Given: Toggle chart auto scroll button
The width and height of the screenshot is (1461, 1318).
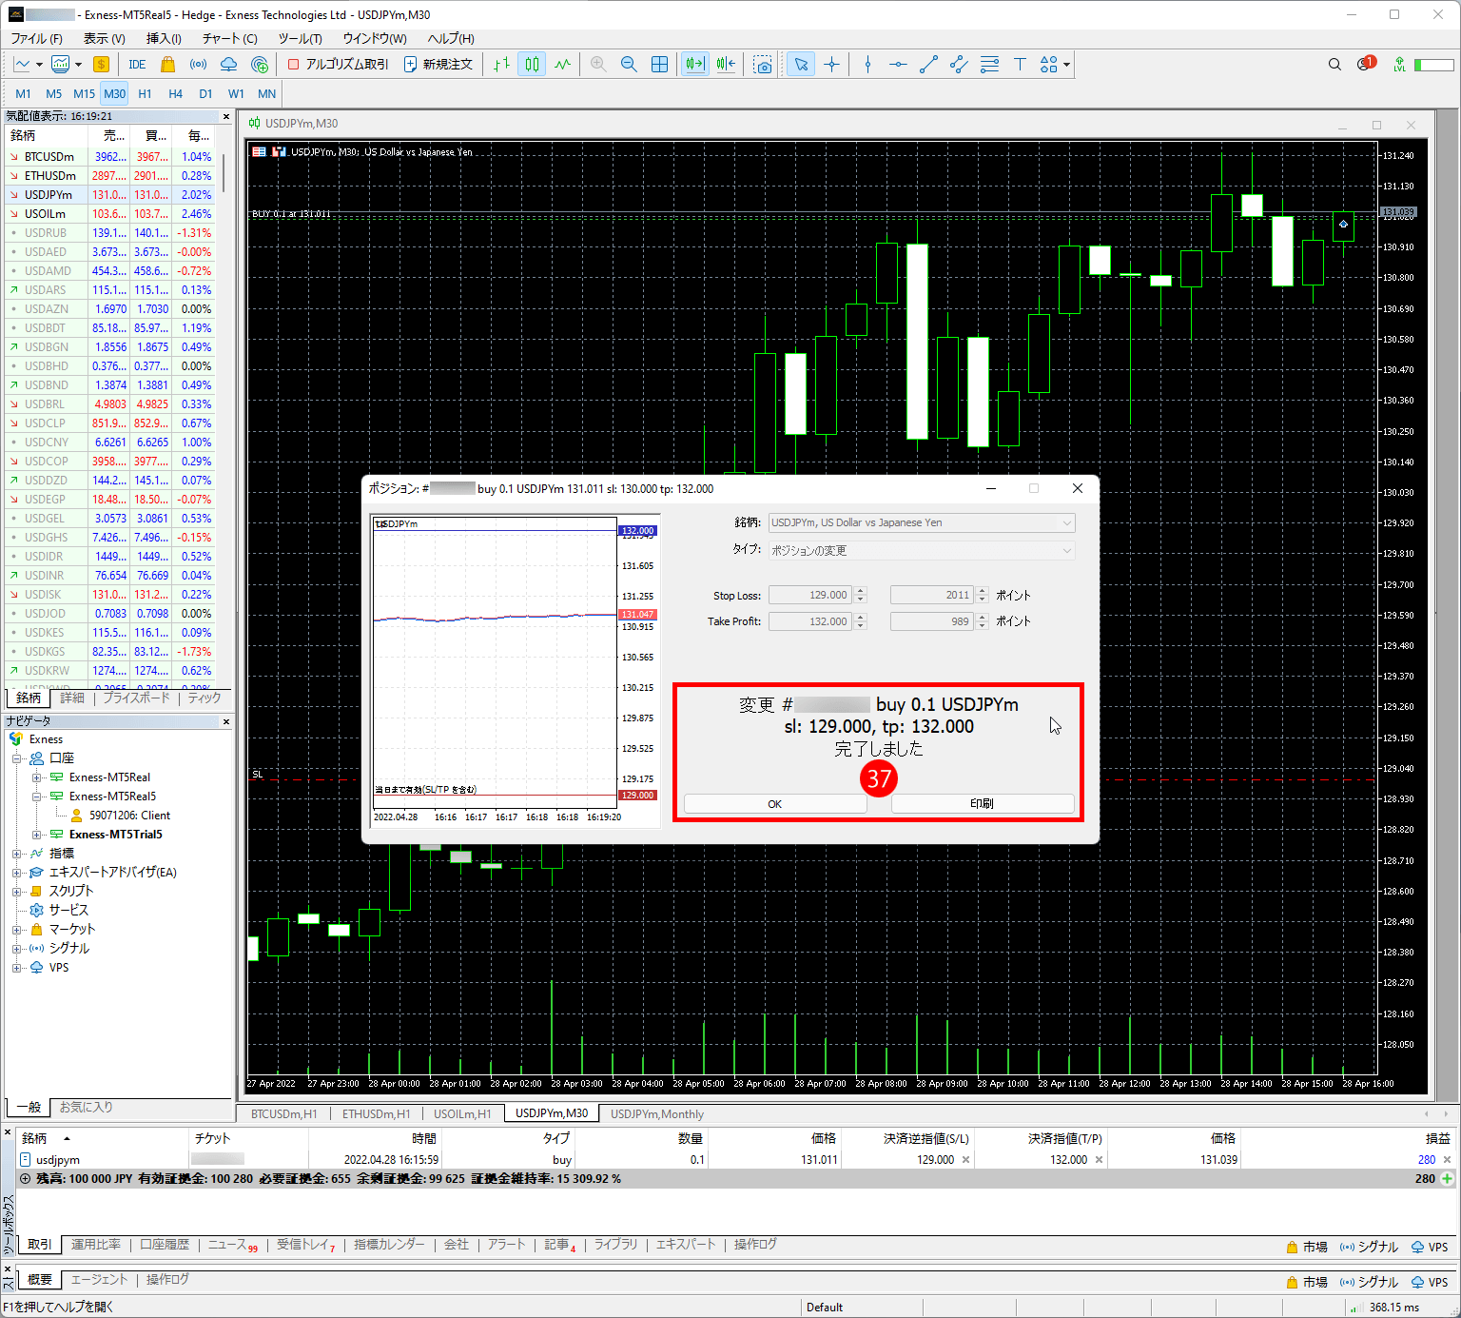Looking at the screenshot, I should coord(694,65).
